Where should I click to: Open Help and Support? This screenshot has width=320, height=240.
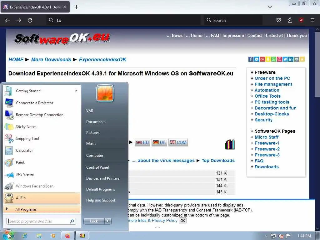(101, 200)
